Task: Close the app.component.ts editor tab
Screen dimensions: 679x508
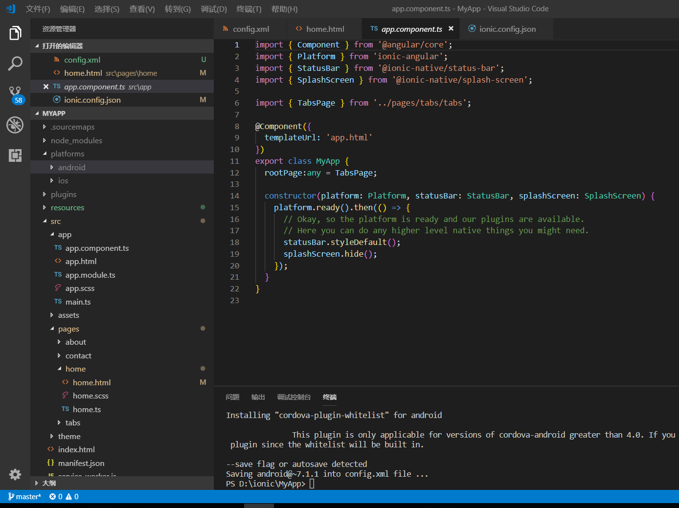Action: [451, 29]
